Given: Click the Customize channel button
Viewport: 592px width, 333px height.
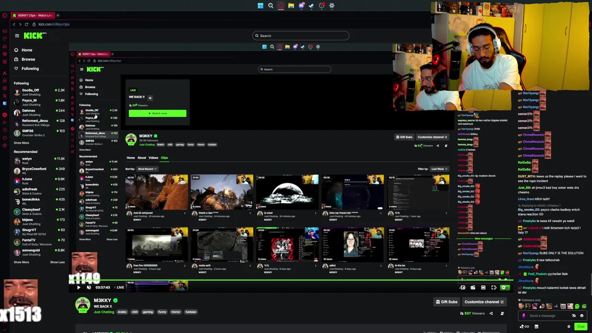Looking at the screenshot, I should (484, 302).
